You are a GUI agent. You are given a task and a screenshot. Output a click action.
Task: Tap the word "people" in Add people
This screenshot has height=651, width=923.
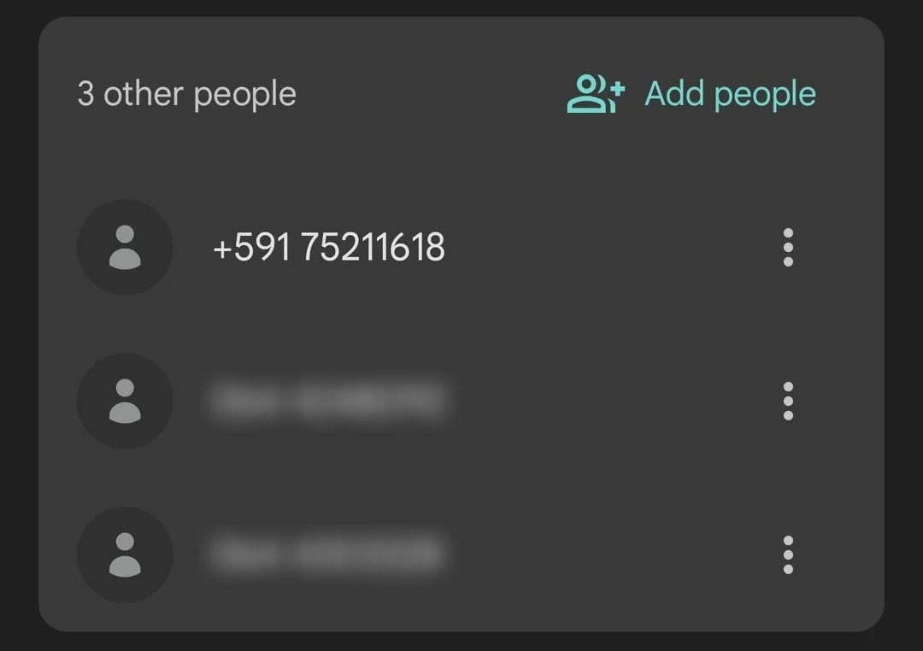[765, 96]
